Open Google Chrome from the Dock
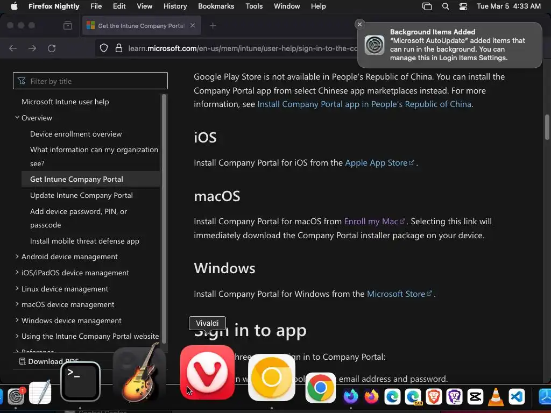 tap(321, 388)
